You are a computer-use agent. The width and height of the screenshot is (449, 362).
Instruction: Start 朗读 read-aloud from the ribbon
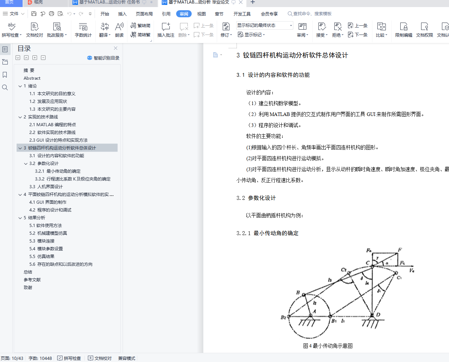click(x=119, y=30)
